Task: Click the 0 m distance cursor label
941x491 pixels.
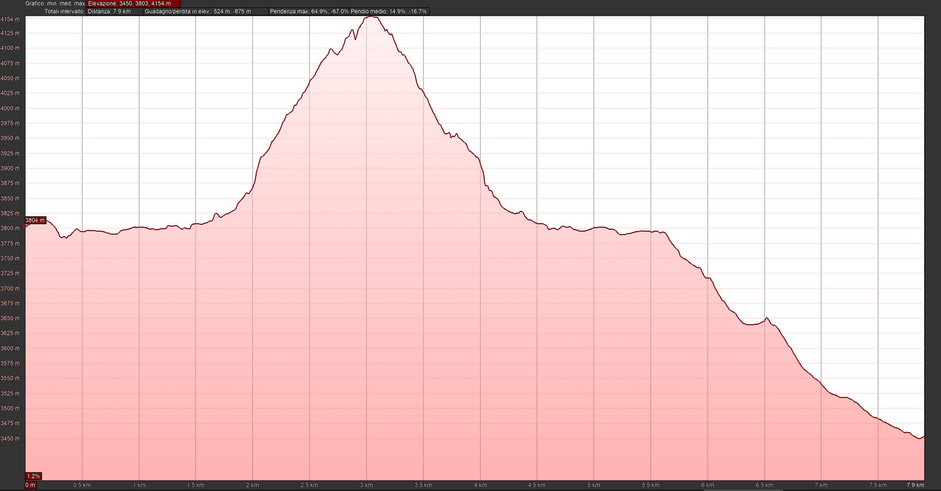Action: tap(30, 485)
